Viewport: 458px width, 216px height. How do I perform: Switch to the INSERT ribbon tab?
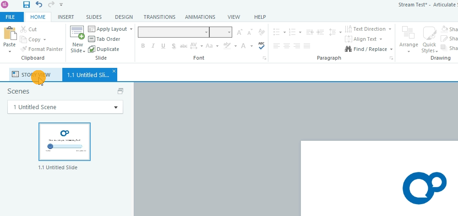pyautogui.click(x=66, y=17)
